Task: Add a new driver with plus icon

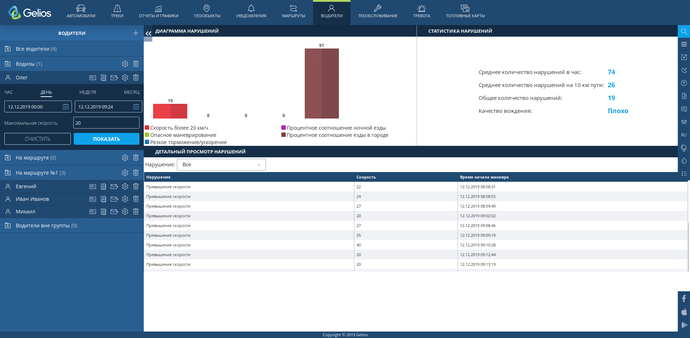Action: (135, 33)
